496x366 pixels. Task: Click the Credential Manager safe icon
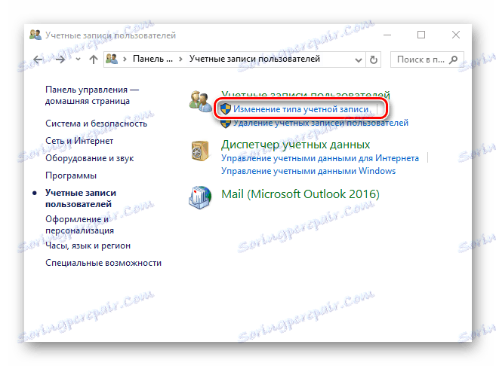point(200,151)
